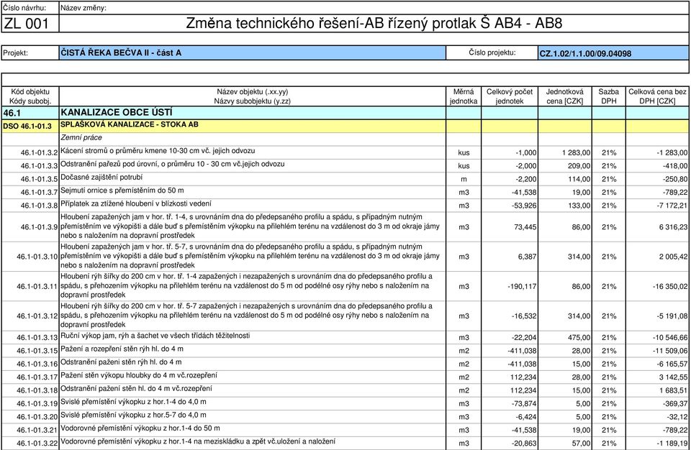The image size is (691, 450).
Task: Select 'Pažení stěn výkopu hloubky do 4 m vč.rozepření'
Action: [x=139, y=375]
